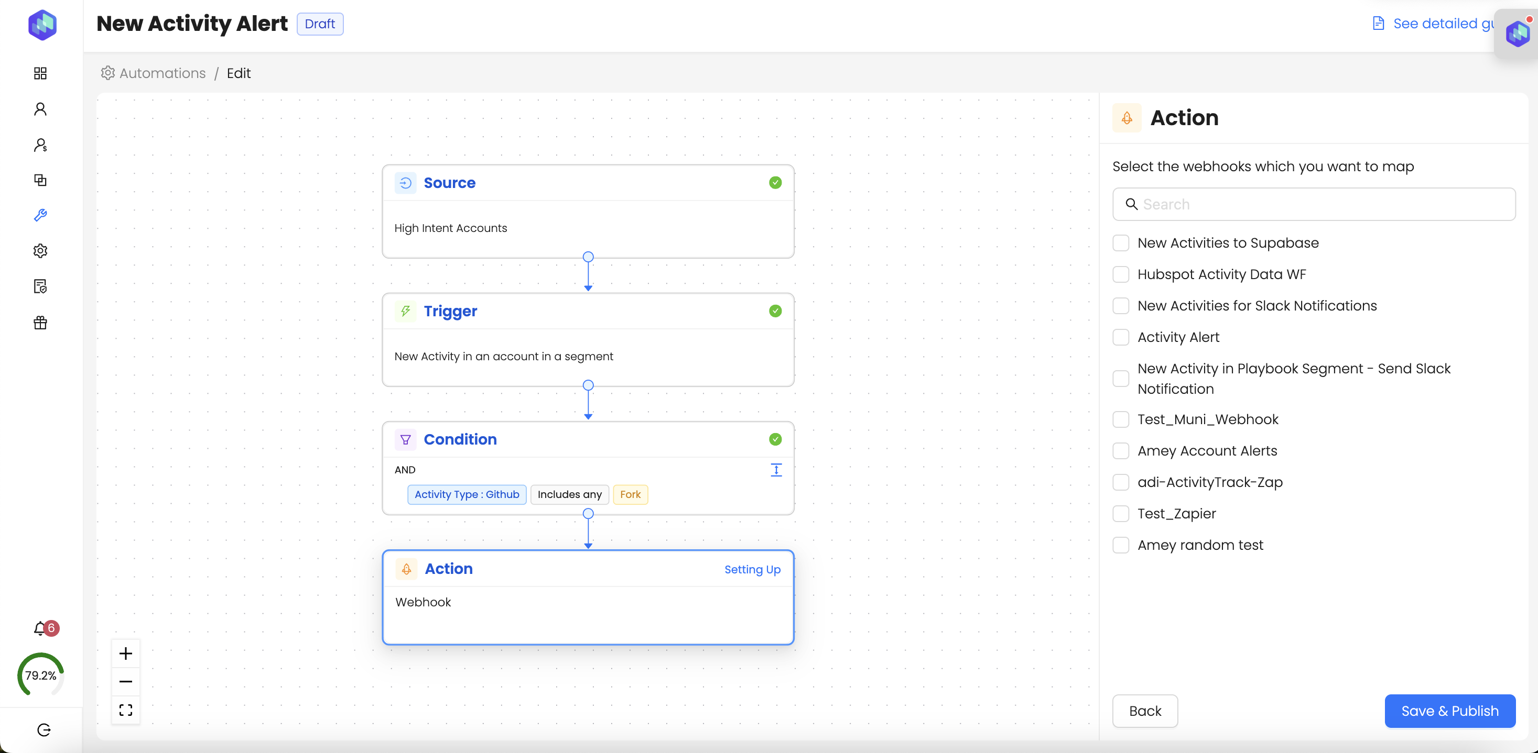This screenshot has width=1538, height=753.
Task: Open the settings gear icon in sidebar
Action: pyautogui.click(x=40, y=250)
